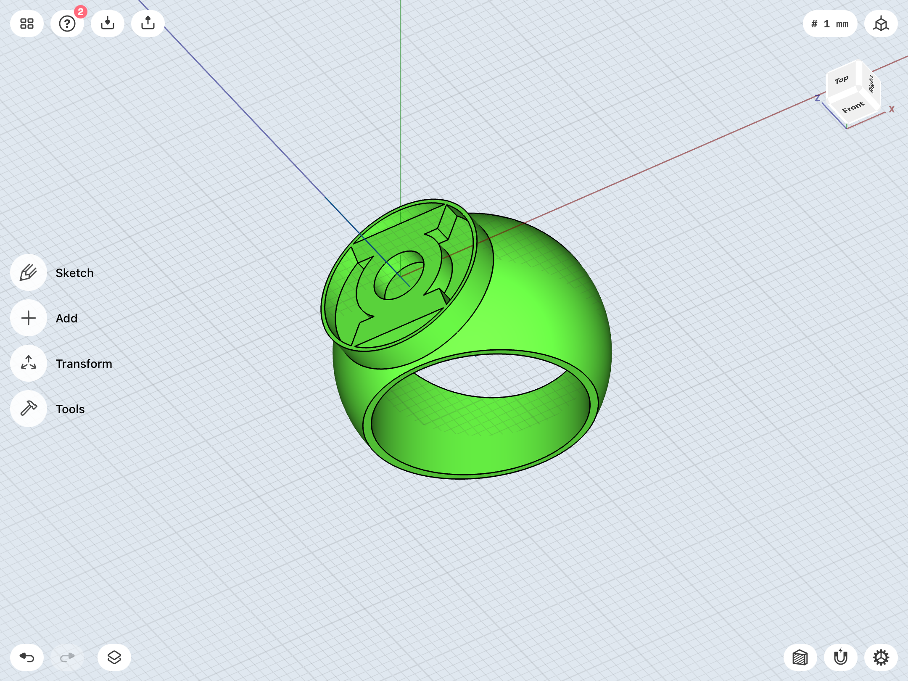Select the Right face of view cube
908x681 pixels.
coord(872,84)
